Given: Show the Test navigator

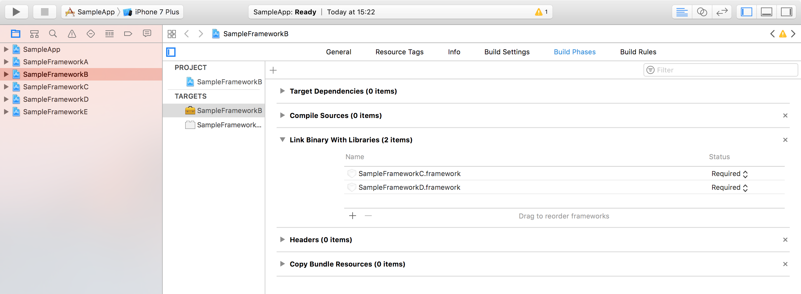Looking at the screenshot, I should tap(91, 34).
